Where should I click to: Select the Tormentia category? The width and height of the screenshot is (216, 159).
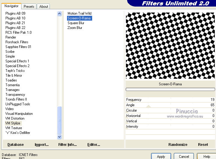pyautogui.click(x=13, y=85)
